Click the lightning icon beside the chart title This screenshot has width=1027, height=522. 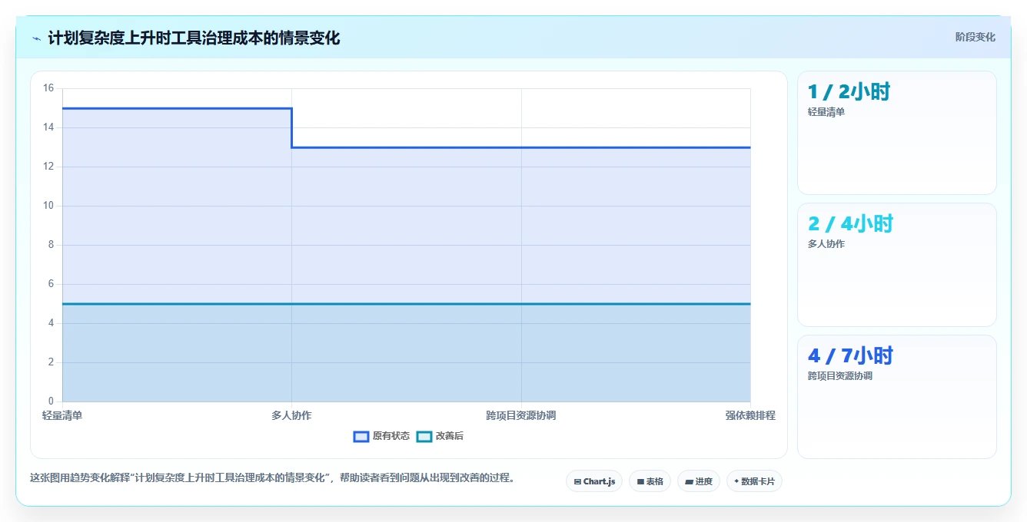point(36,38)
